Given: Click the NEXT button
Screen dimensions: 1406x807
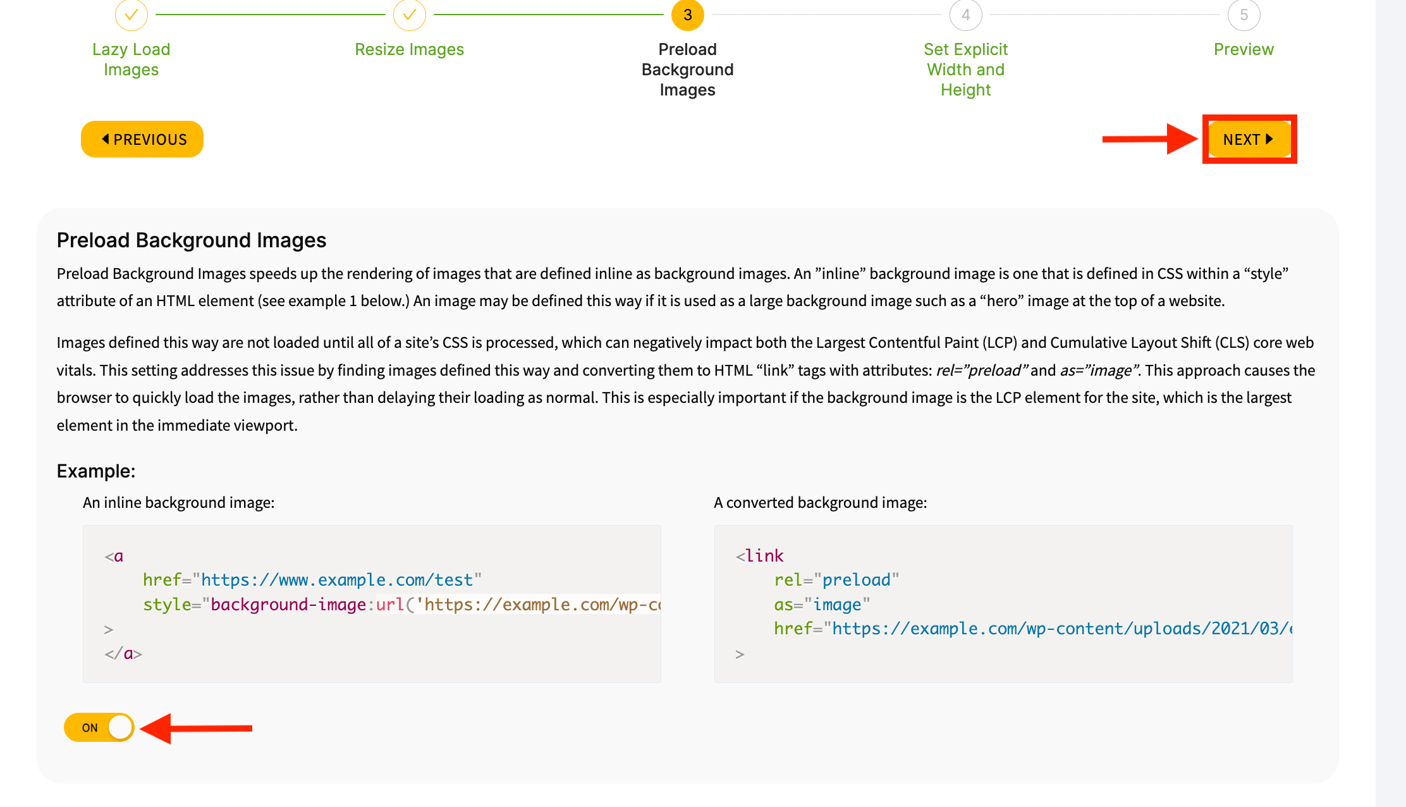Looking at the screenshot, I should 1249,139.
